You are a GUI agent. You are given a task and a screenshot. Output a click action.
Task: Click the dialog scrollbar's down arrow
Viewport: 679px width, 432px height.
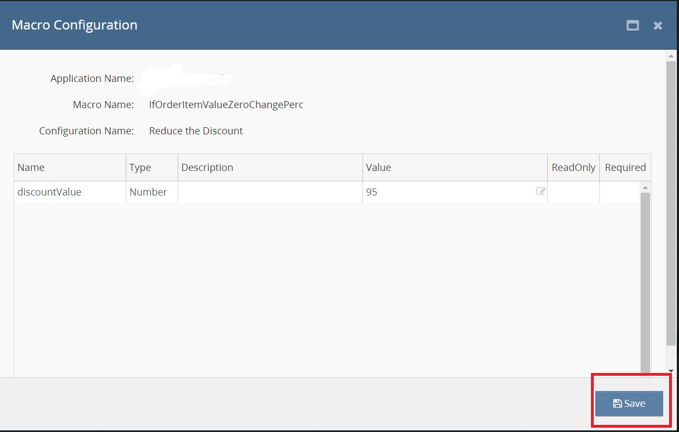pyautogui.click(x=671, y=371)
